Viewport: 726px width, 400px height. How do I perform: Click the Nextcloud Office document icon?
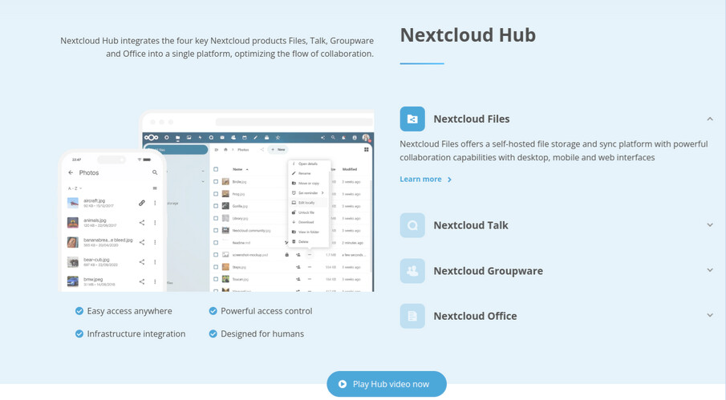pyautogui.click(x=412, y=316)
